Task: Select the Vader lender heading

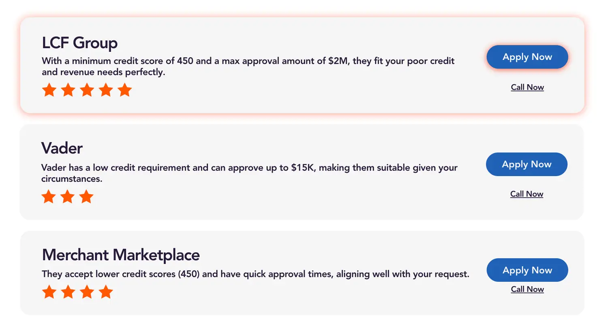Action: coord(62,148)
